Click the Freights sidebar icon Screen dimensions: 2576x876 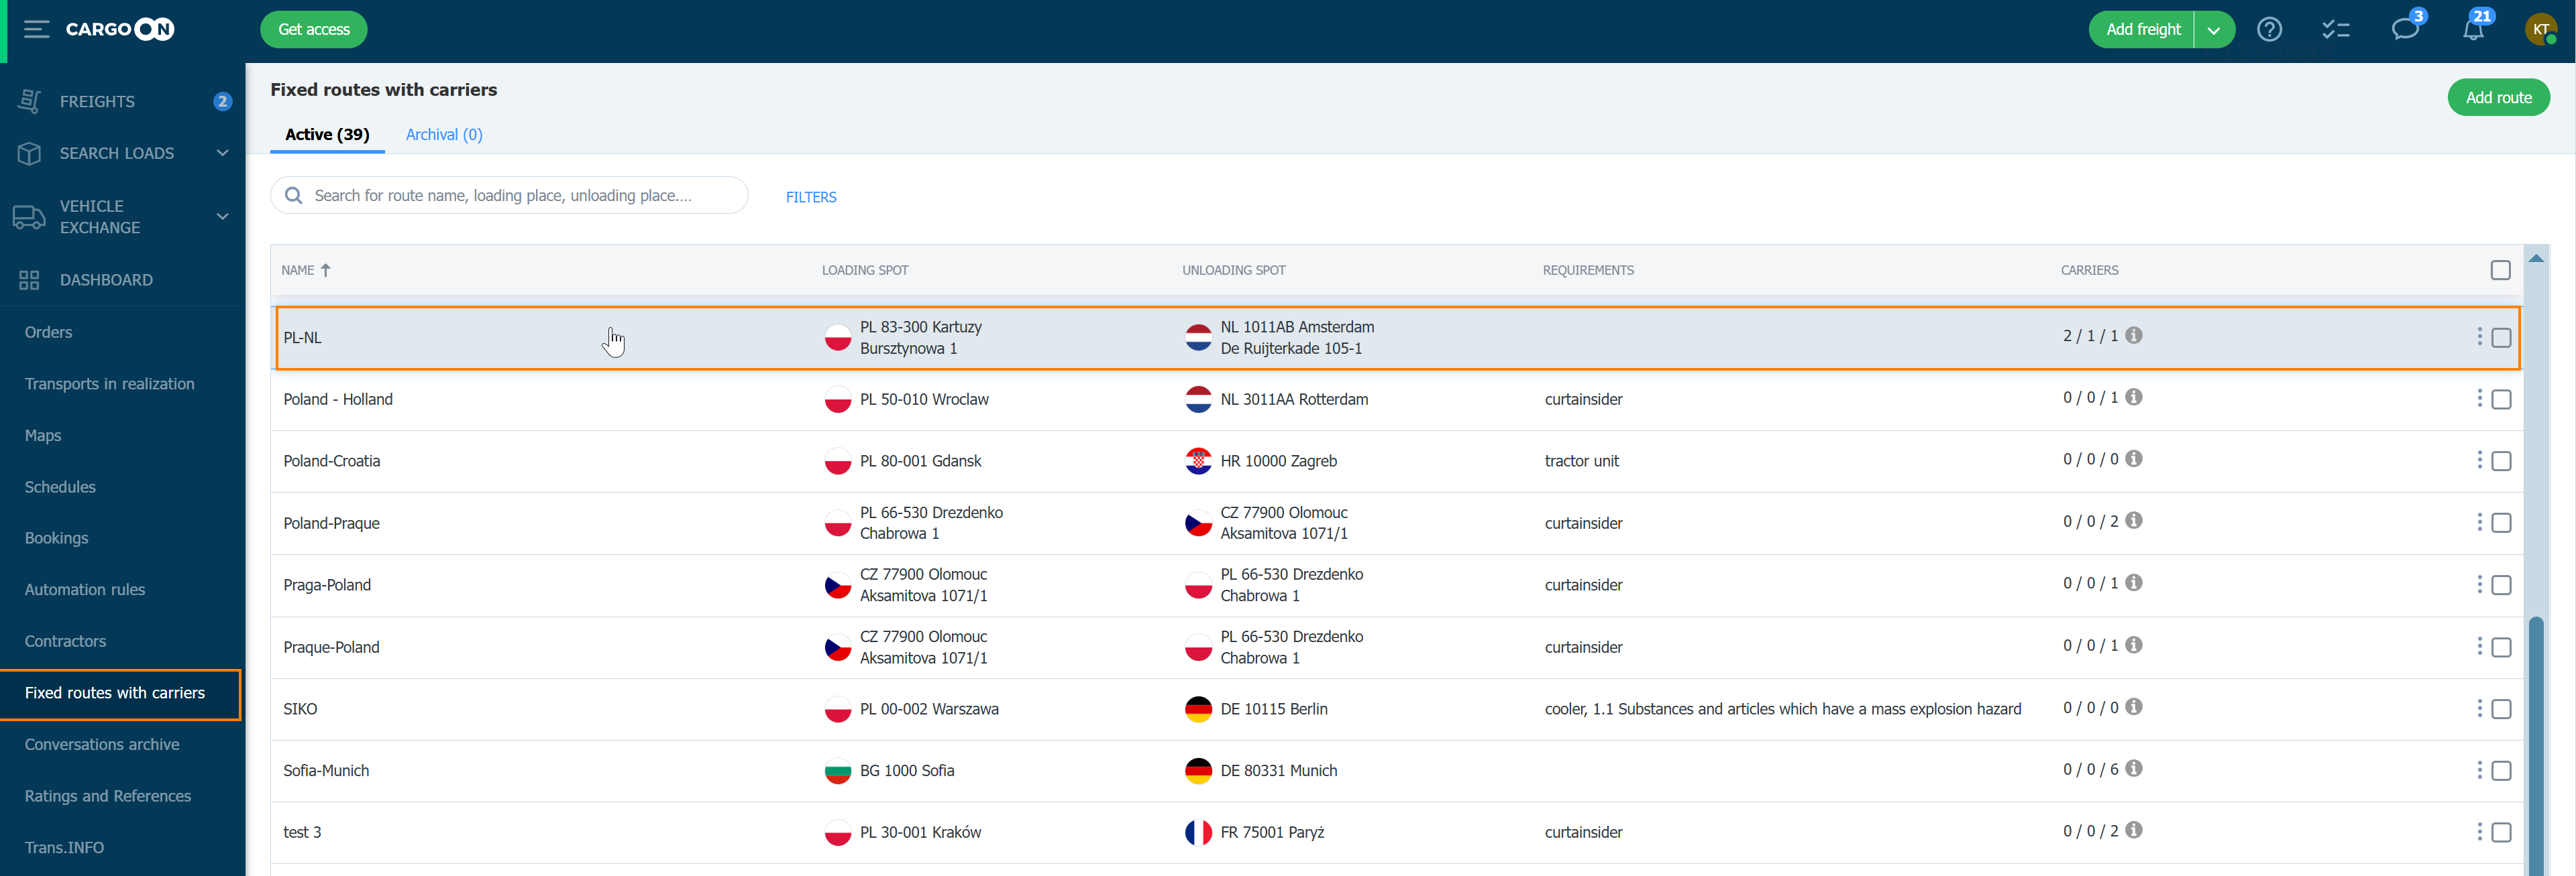(x=30, y=101)
